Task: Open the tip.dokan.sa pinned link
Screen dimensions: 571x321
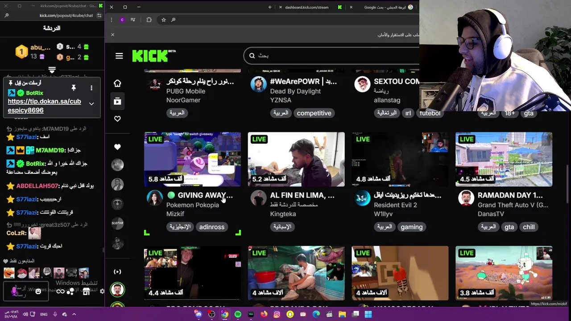Action: pyautogui.click(x=44, y=106)
